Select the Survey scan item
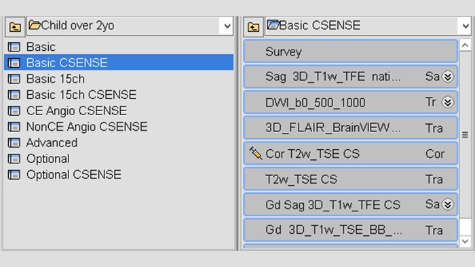The image size is (475, 267). click(351, 52)
